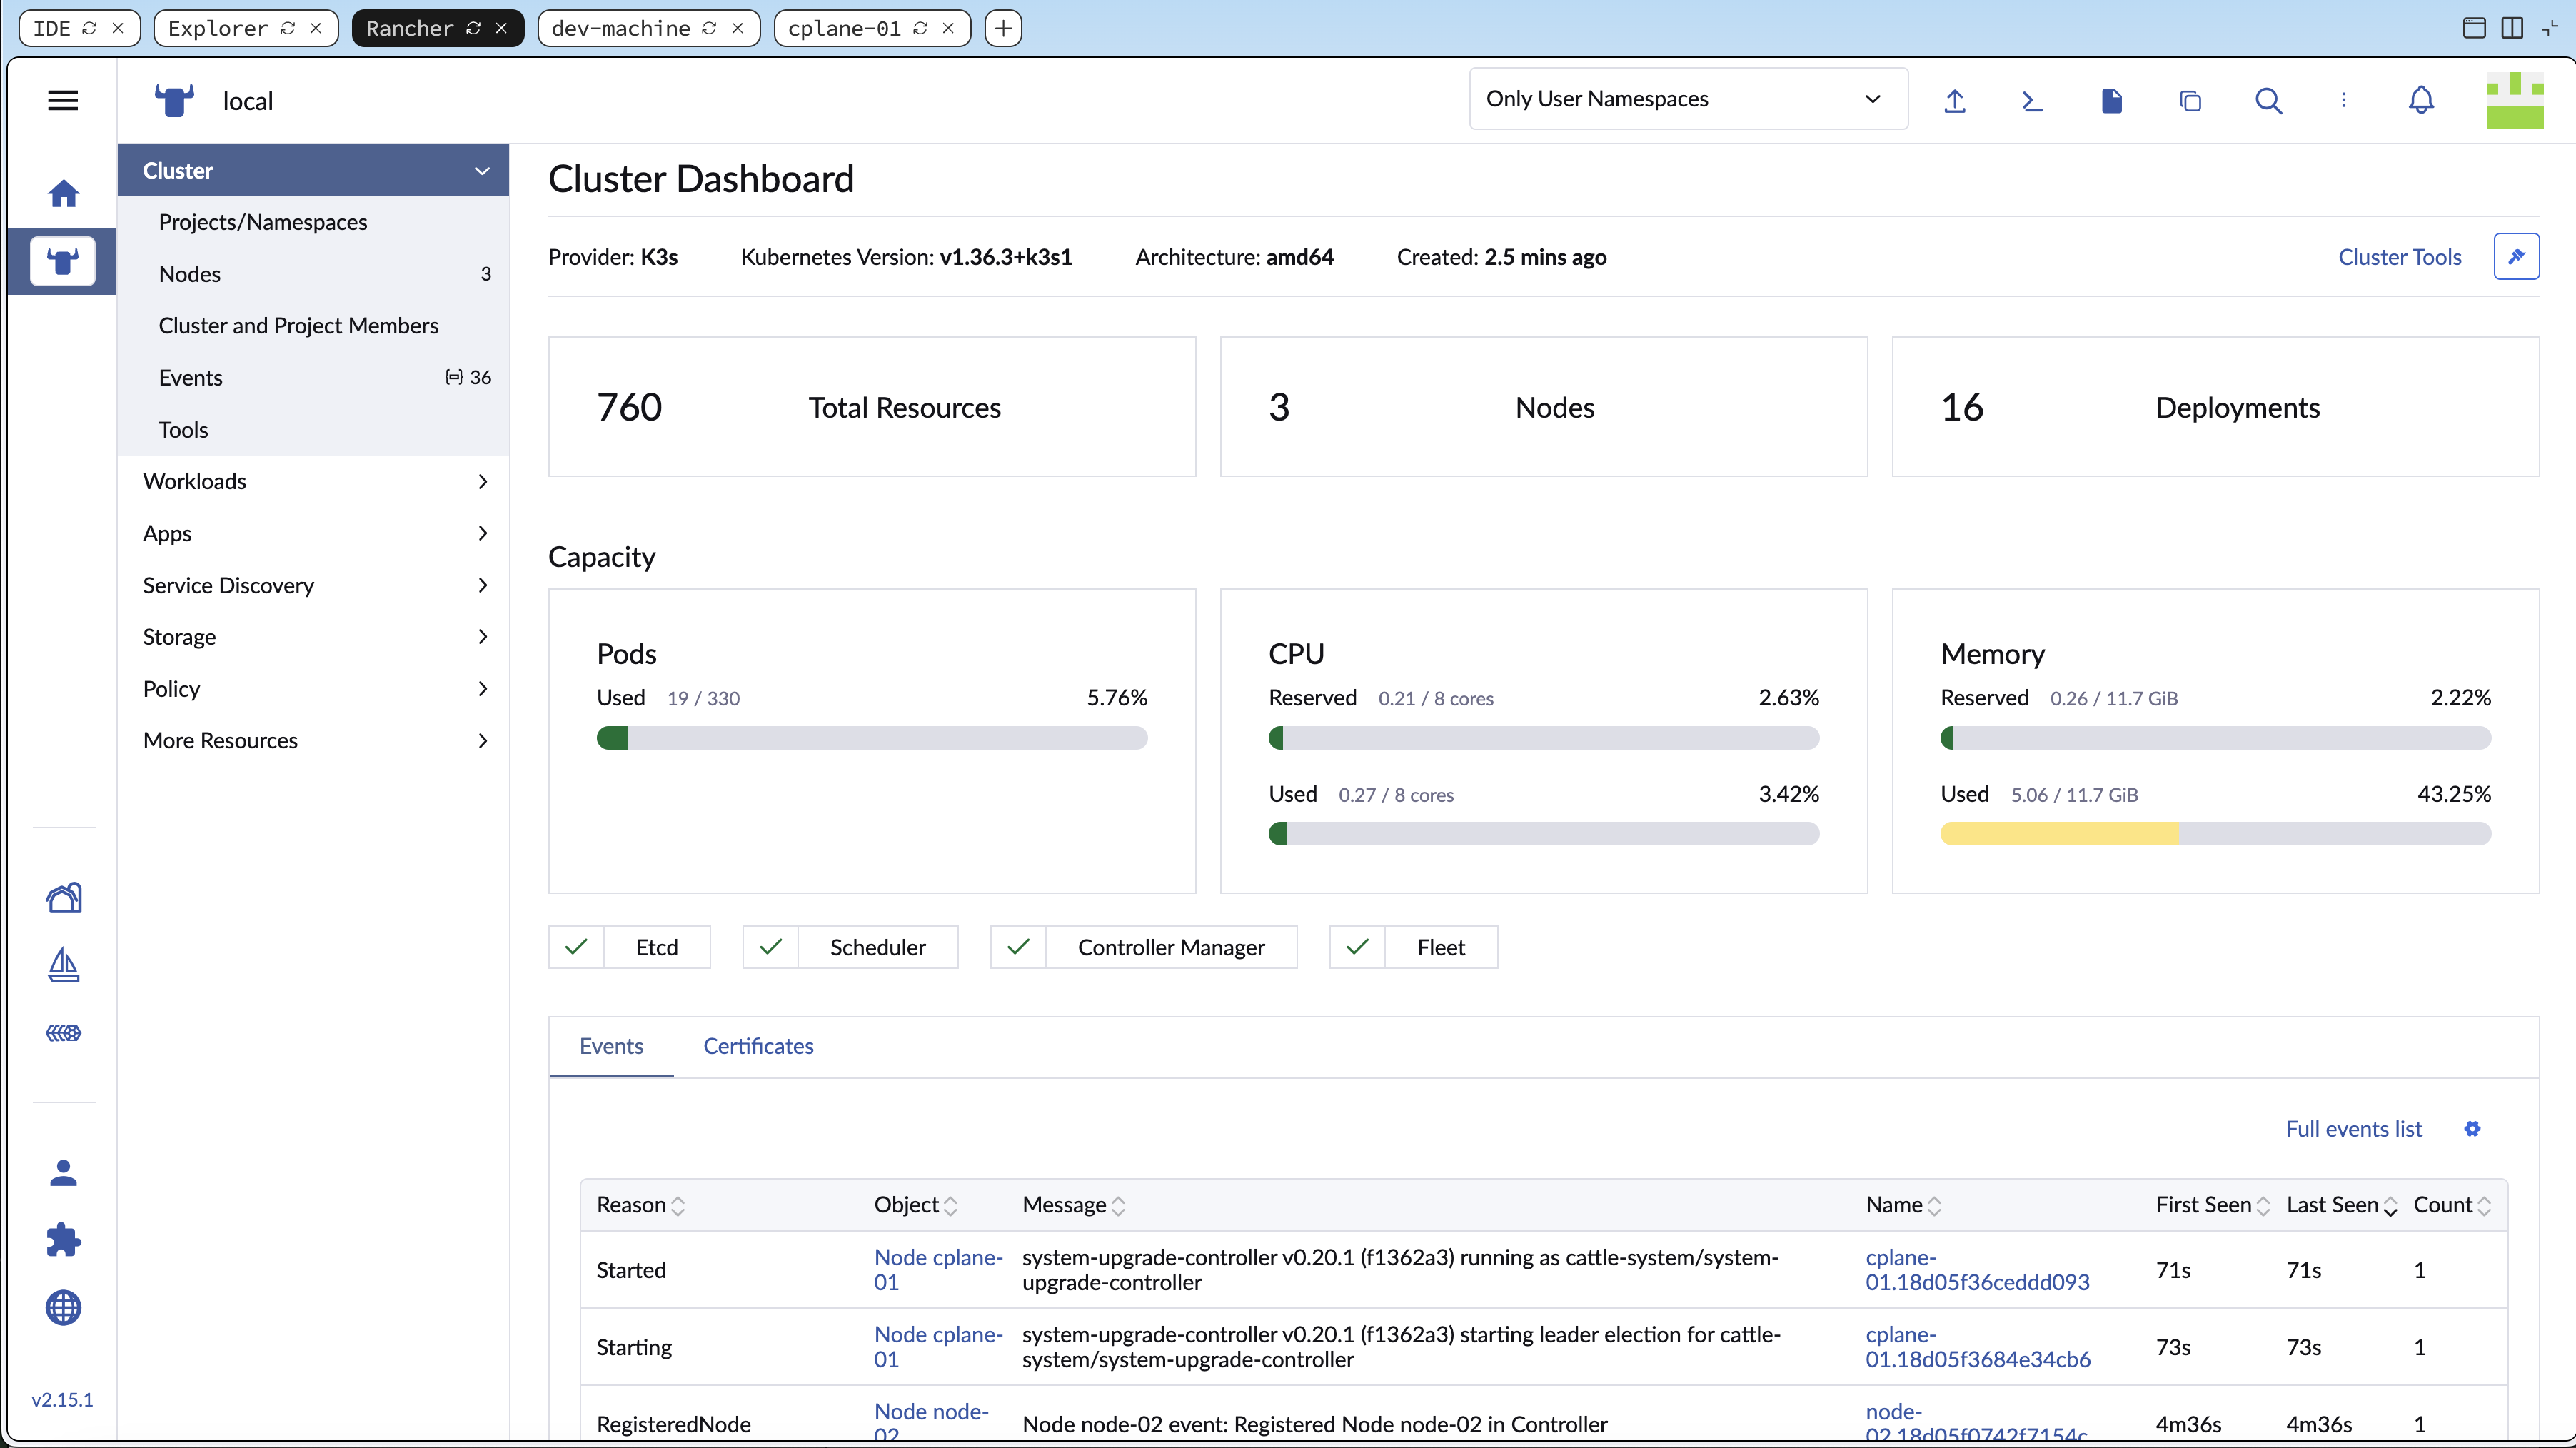Open Node cplane-01 link in Started row
The width and height of the screenshot is (2576, 1448).
click(937, 1270)
